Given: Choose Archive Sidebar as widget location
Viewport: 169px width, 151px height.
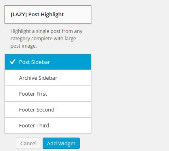Looking at the screenshot, I should click(48, 78).
